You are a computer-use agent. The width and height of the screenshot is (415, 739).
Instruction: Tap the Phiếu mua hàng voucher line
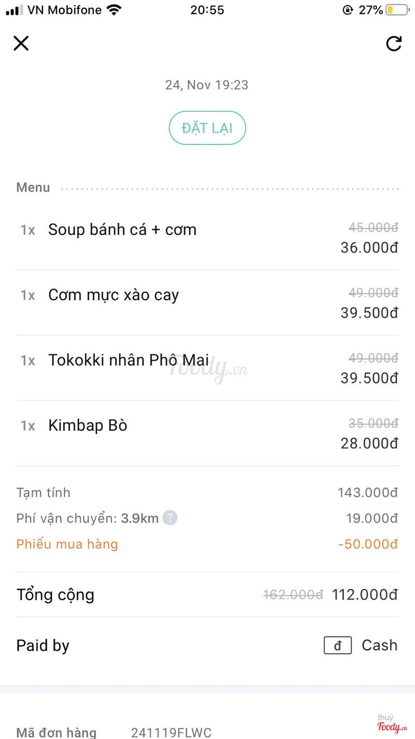[67, 544]
